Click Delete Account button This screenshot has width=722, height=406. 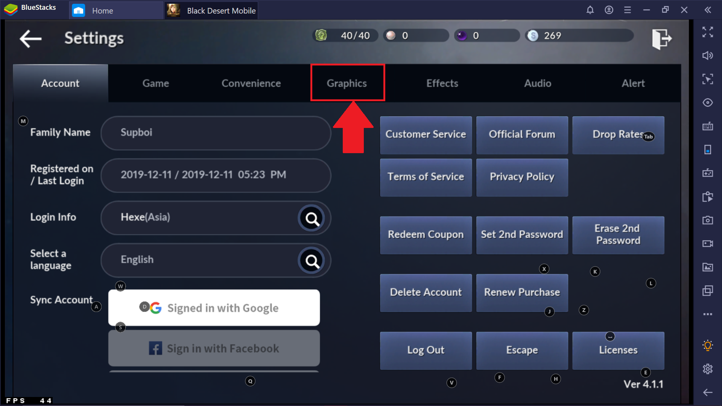pyautogui.click(x=426, y=293)
